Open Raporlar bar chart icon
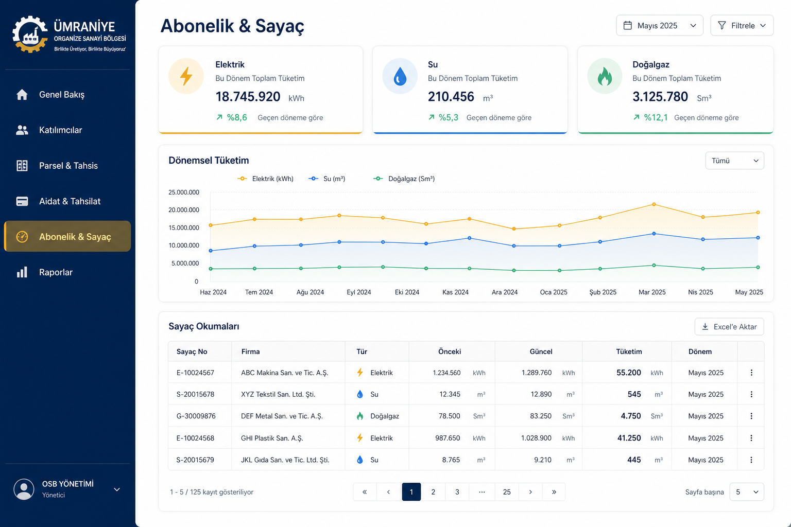 pos(22,272)
